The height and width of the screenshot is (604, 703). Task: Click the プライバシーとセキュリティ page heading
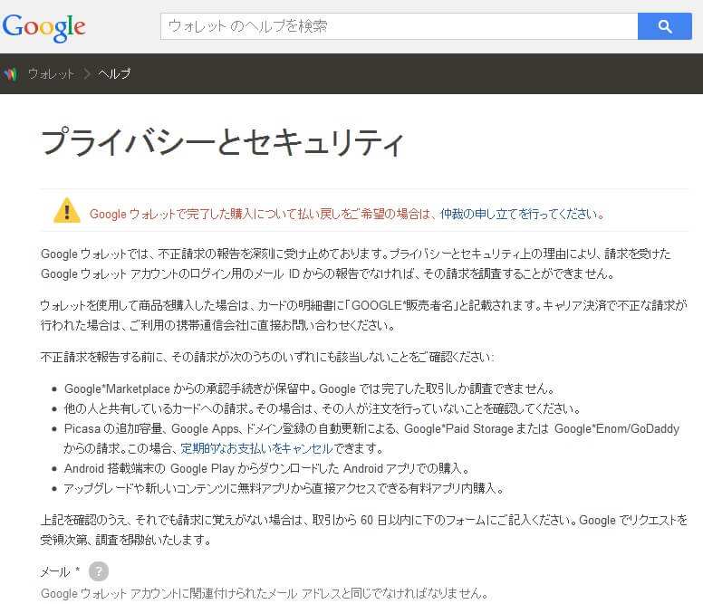pos(222,142)
